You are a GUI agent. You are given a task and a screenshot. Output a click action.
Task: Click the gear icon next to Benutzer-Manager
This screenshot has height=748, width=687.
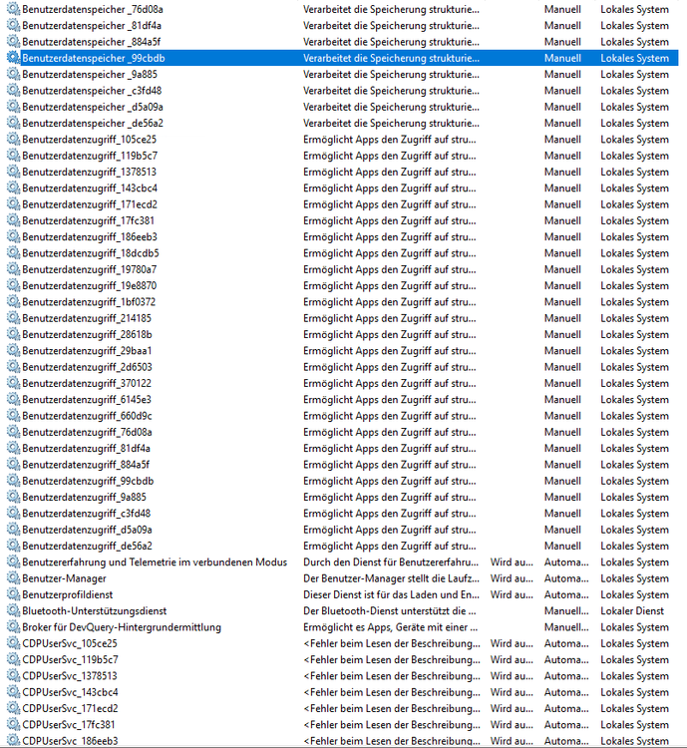[13, 578]
